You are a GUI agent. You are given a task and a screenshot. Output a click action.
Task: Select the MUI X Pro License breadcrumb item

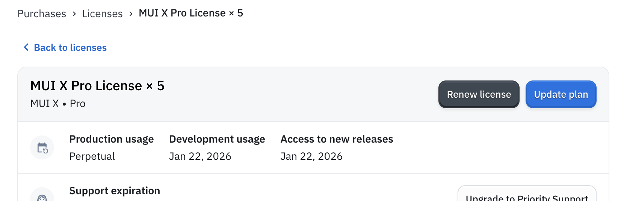point(191,13)
